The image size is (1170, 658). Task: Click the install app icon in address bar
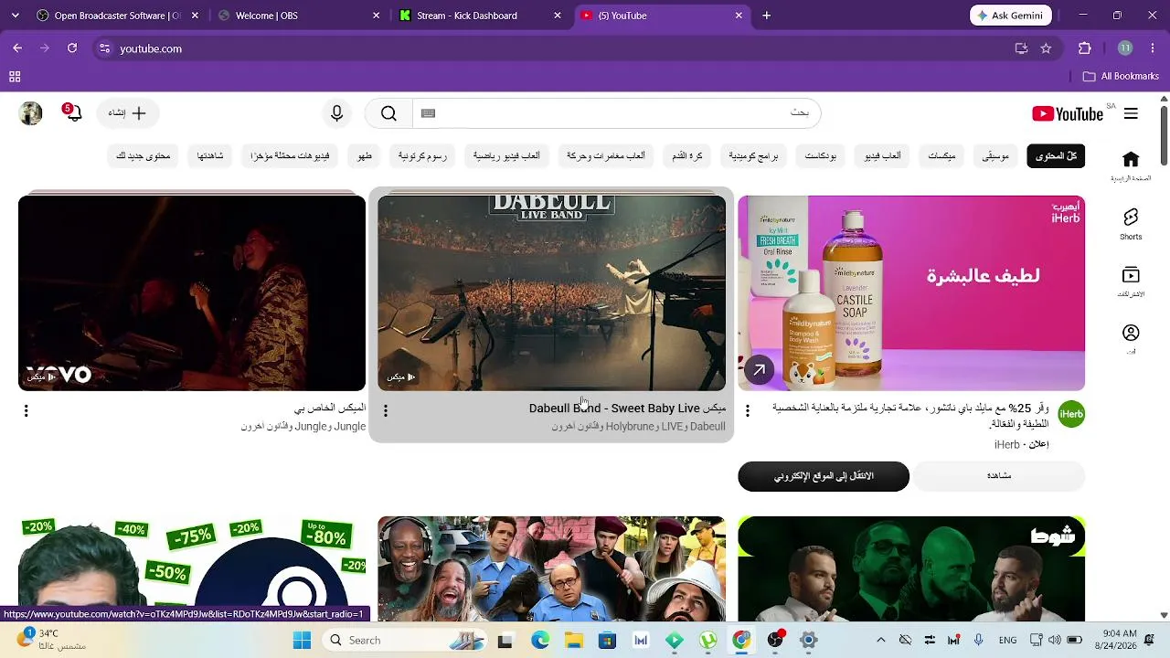point(1021,48)
